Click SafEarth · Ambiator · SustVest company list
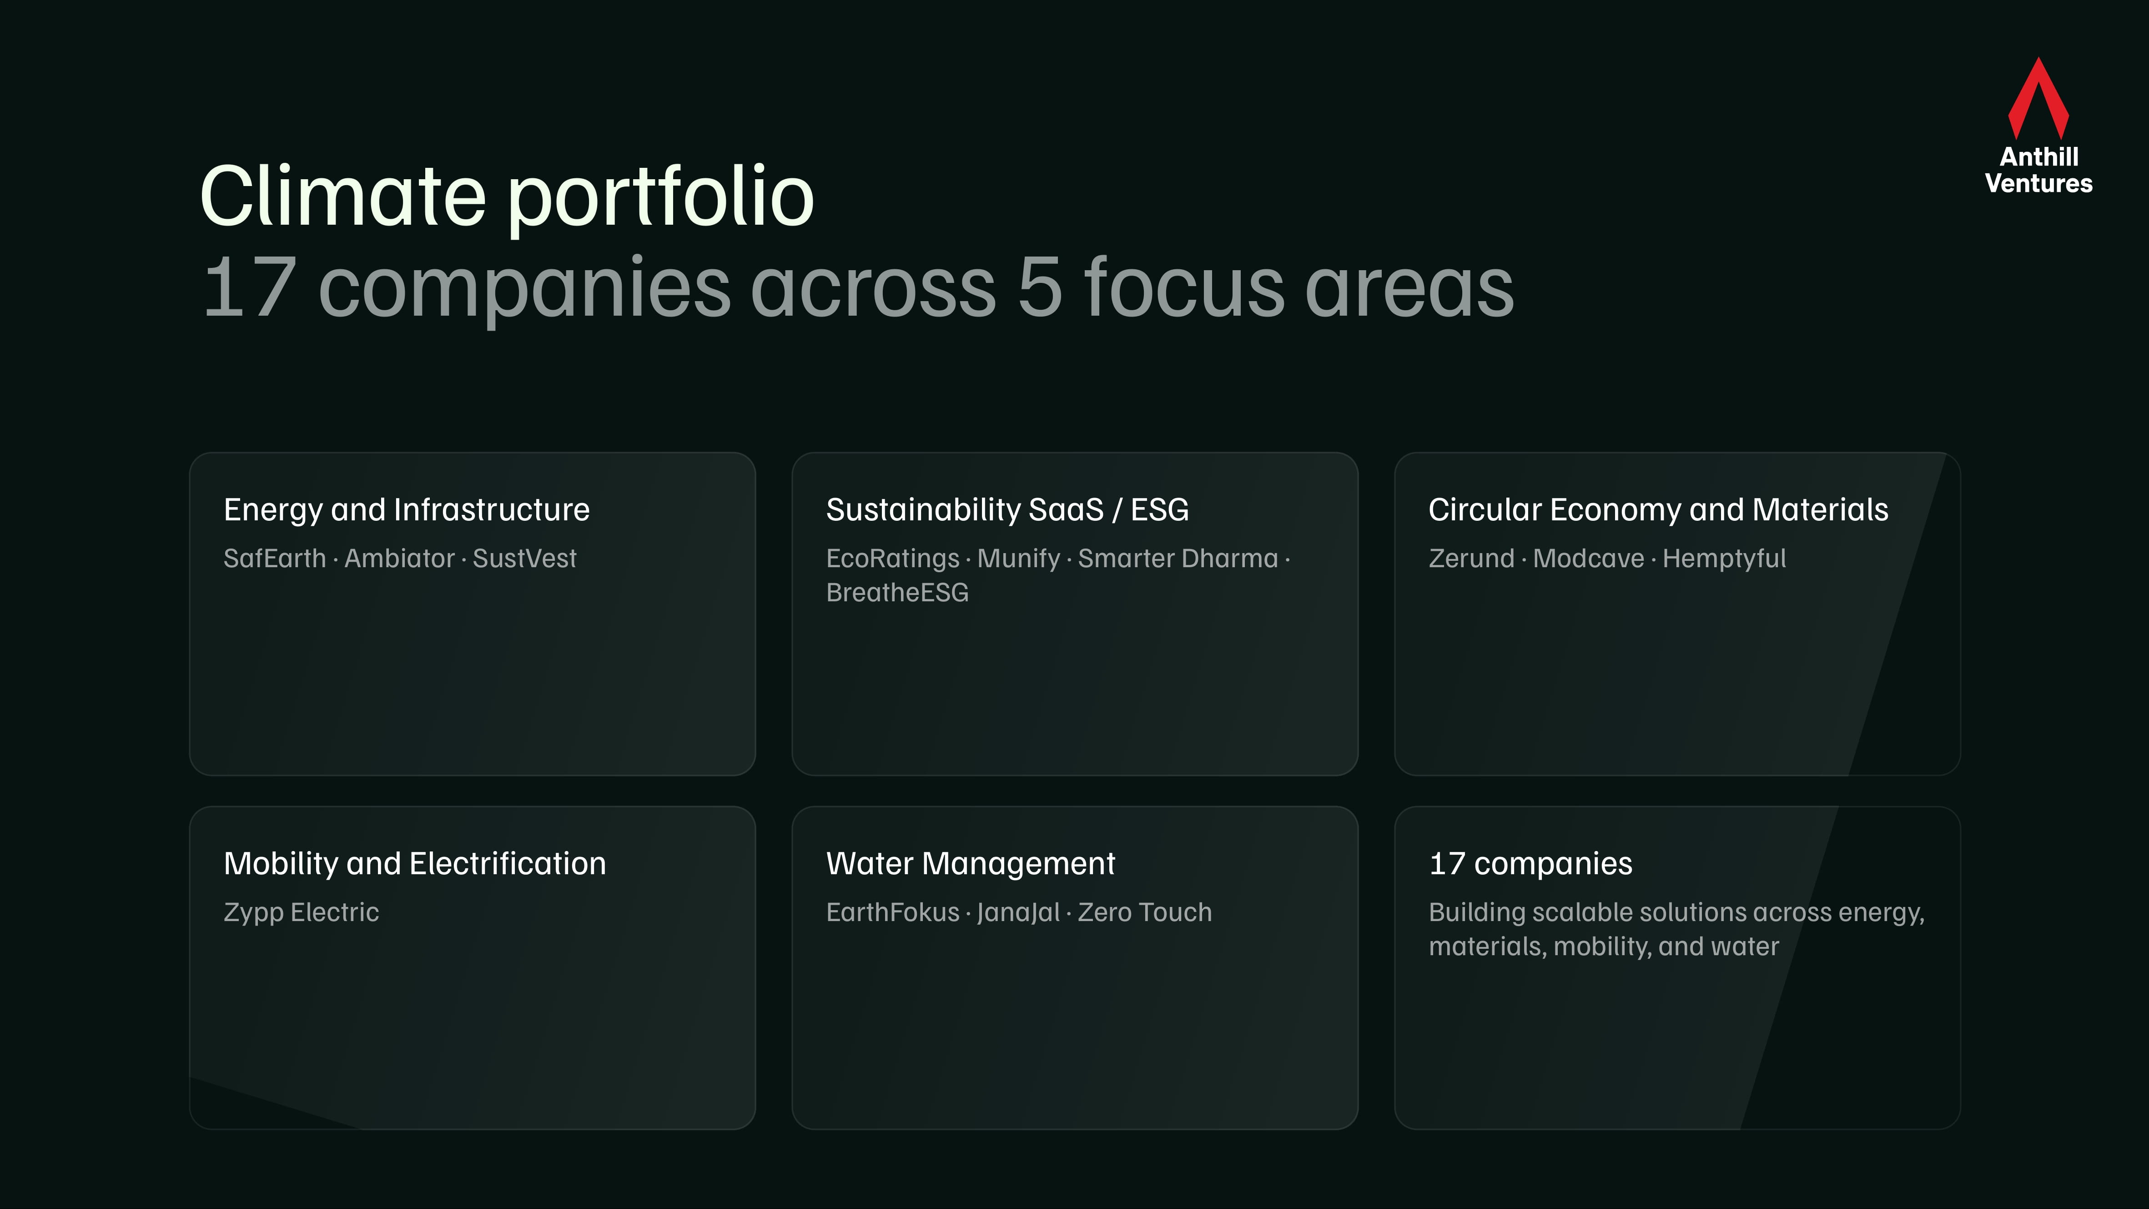Screen dimensions: 2149x1209 pos(400,558)
